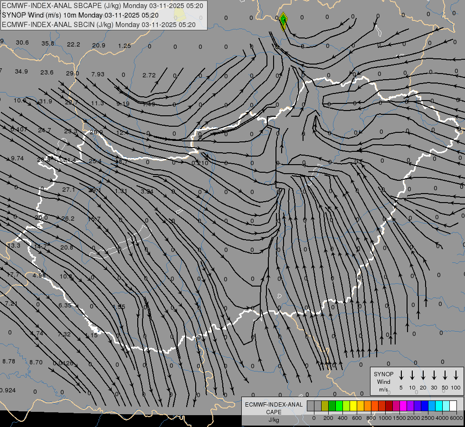Click the map value 9.74
The image size is (465, 427).
tap(17, 158)
